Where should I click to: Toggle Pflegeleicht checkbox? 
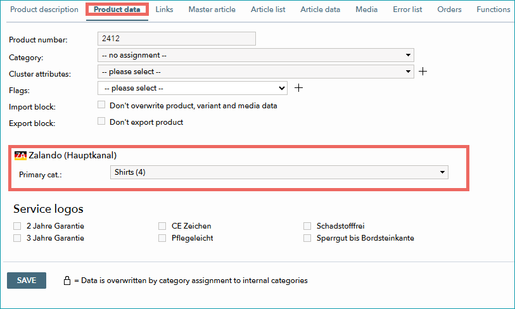pyautogui.click(x=162, y=238)
